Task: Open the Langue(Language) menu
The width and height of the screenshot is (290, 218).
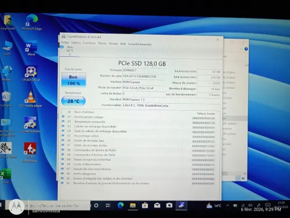Action: (140, 44)
